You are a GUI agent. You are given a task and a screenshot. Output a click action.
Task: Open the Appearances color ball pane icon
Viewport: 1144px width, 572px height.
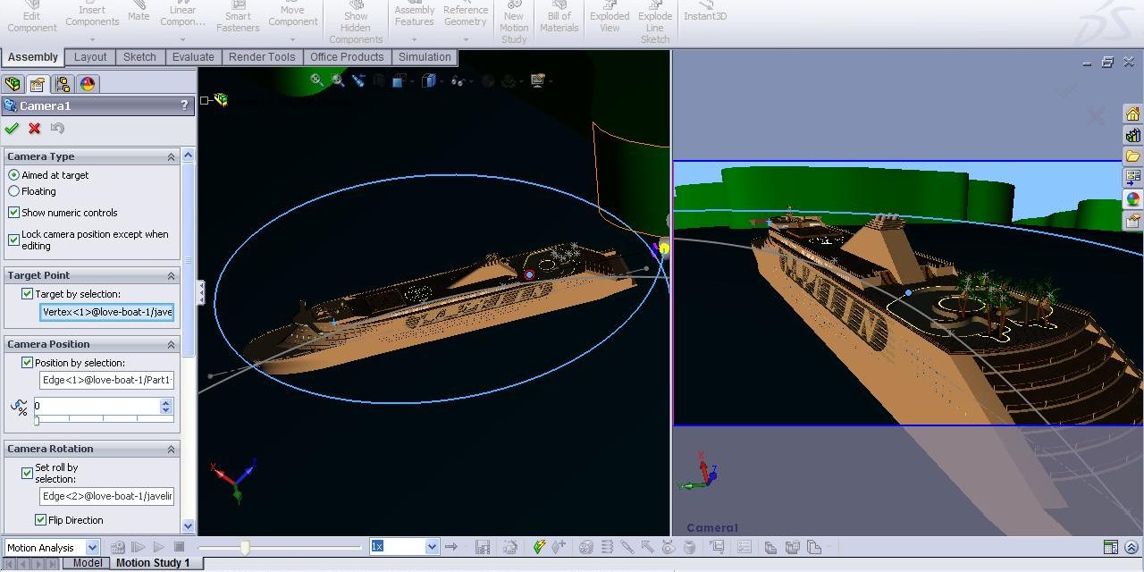[x=1133, y=199]
